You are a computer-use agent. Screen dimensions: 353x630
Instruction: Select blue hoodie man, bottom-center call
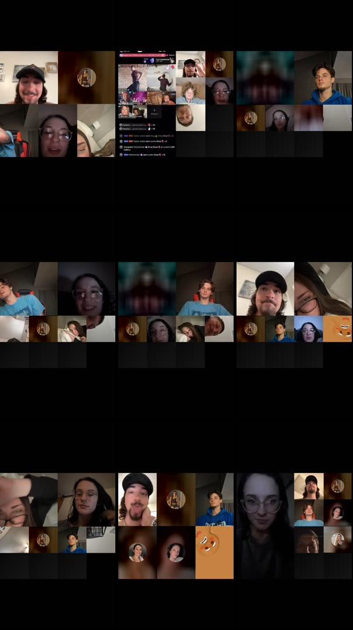pyautogui.click(x=215, y=499)
